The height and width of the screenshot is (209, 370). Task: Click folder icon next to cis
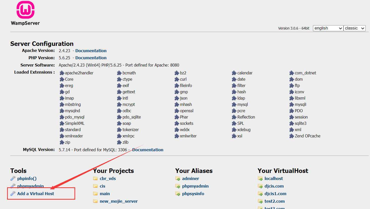[95, 186]
